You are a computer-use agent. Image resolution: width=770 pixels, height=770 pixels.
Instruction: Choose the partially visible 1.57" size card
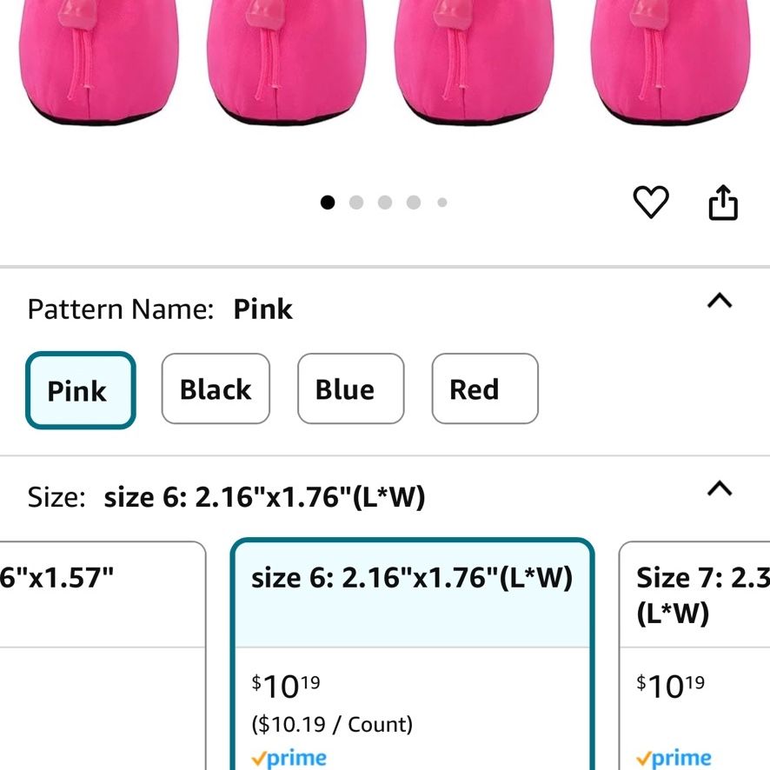click(x=103, y=655)
